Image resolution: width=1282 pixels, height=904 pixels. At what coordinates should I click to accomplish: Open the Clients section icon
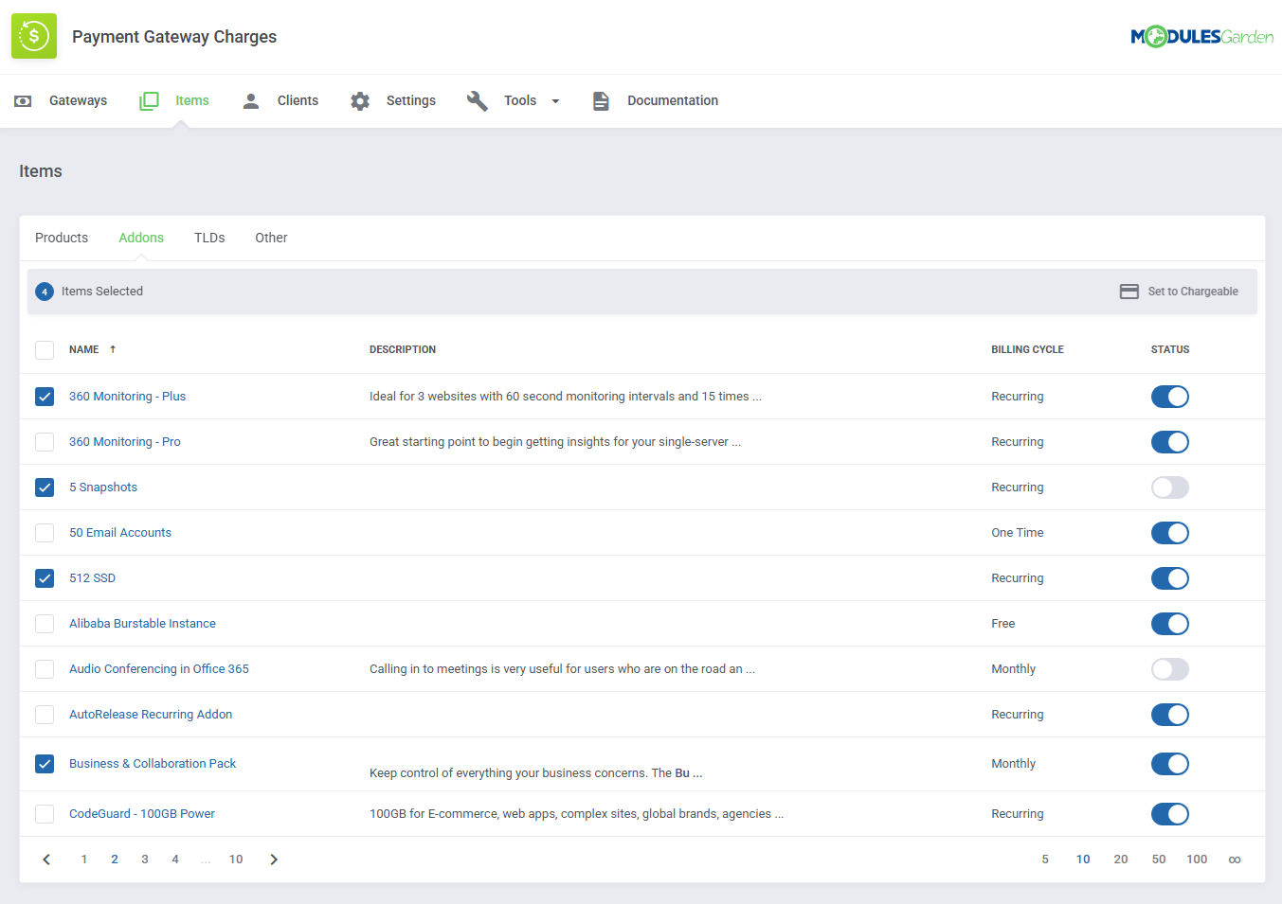pos(250,100)
